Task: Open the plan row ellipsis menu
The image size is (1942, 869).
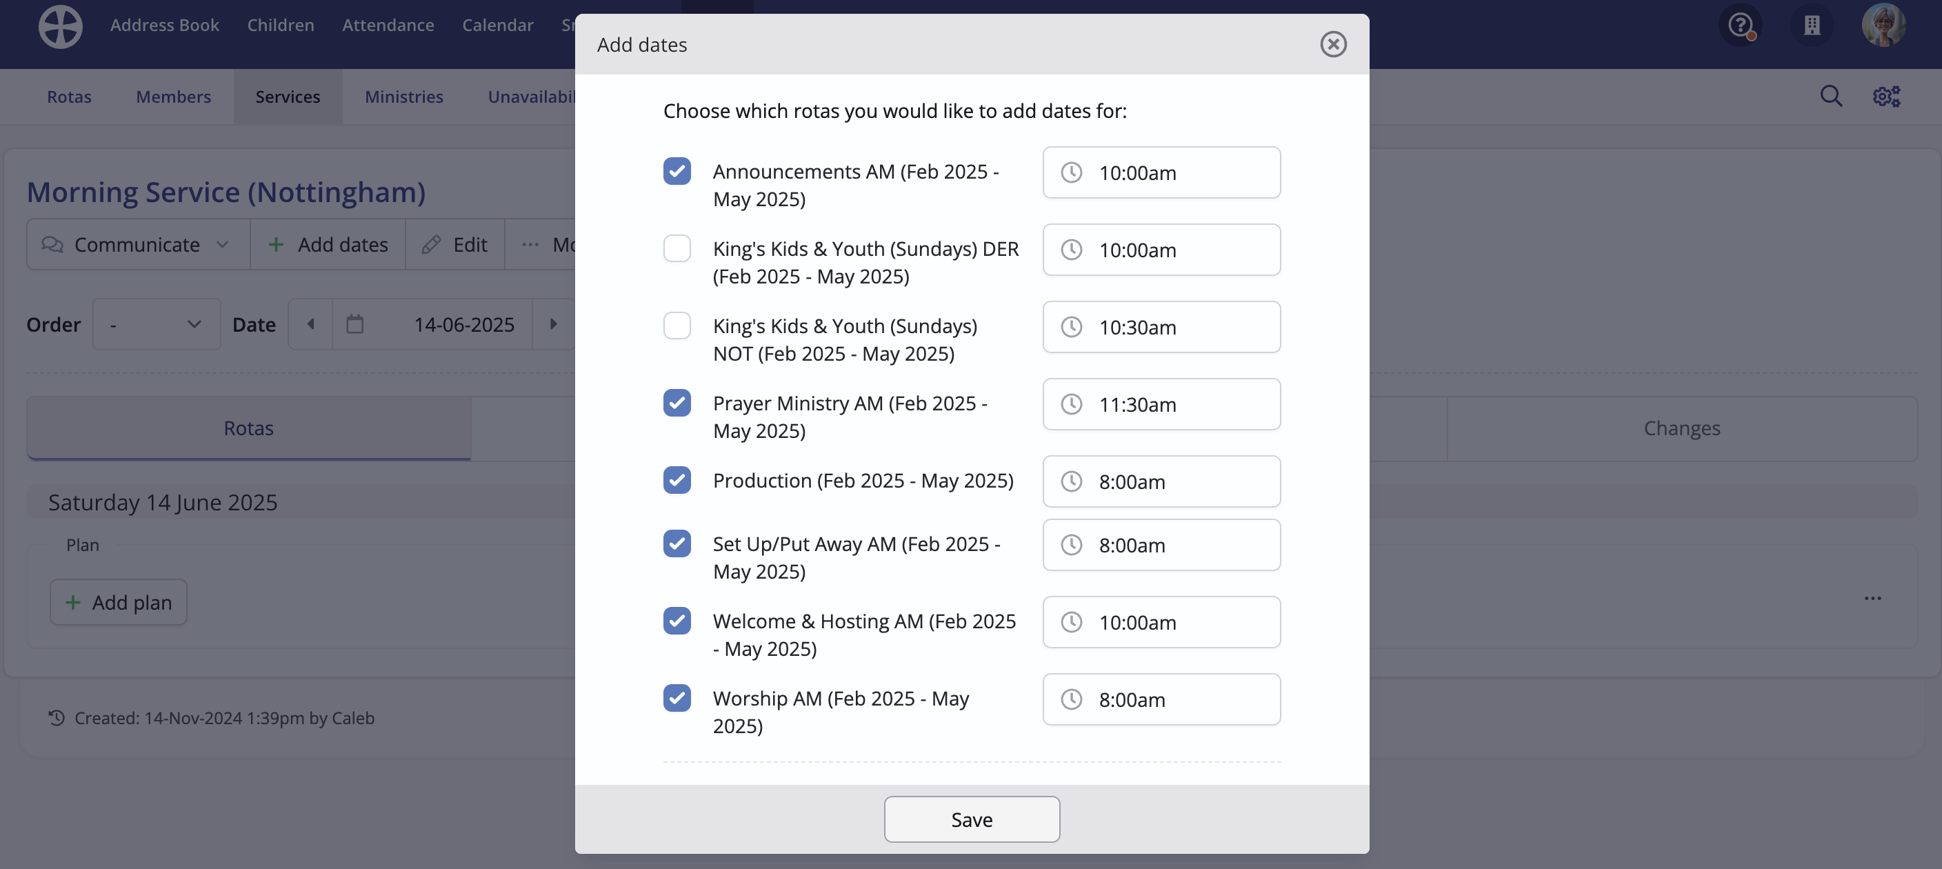Action: [x=1872, y=599]
